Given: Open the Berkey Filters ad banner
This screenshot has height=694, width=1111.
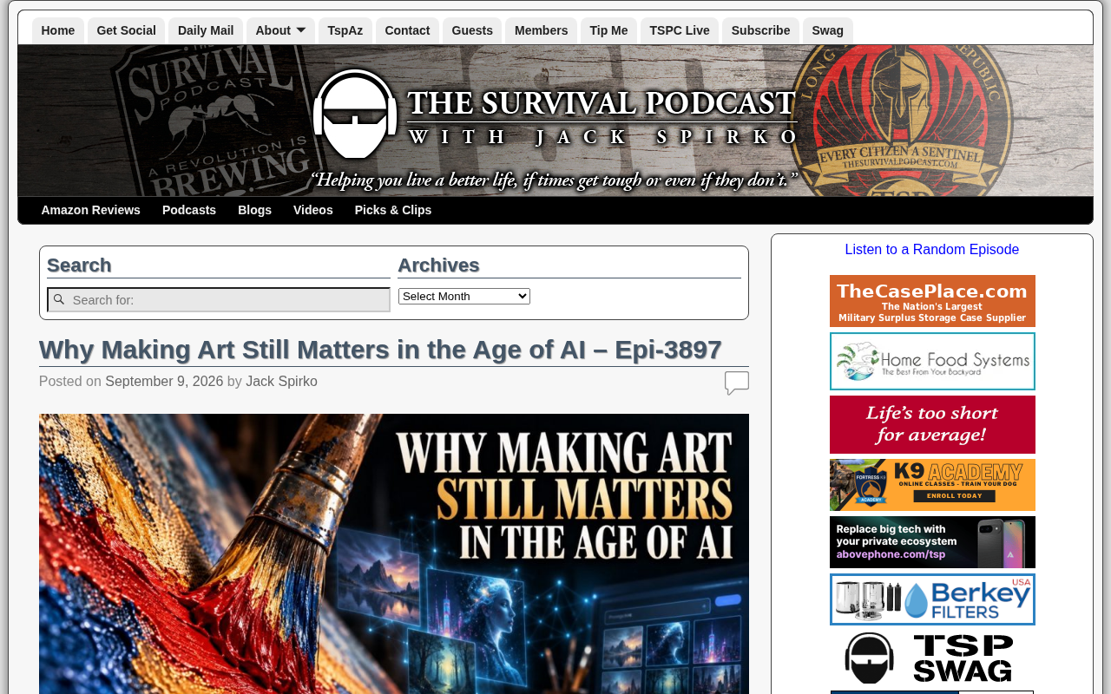Looking at the screenshot, I should [932, 599].
